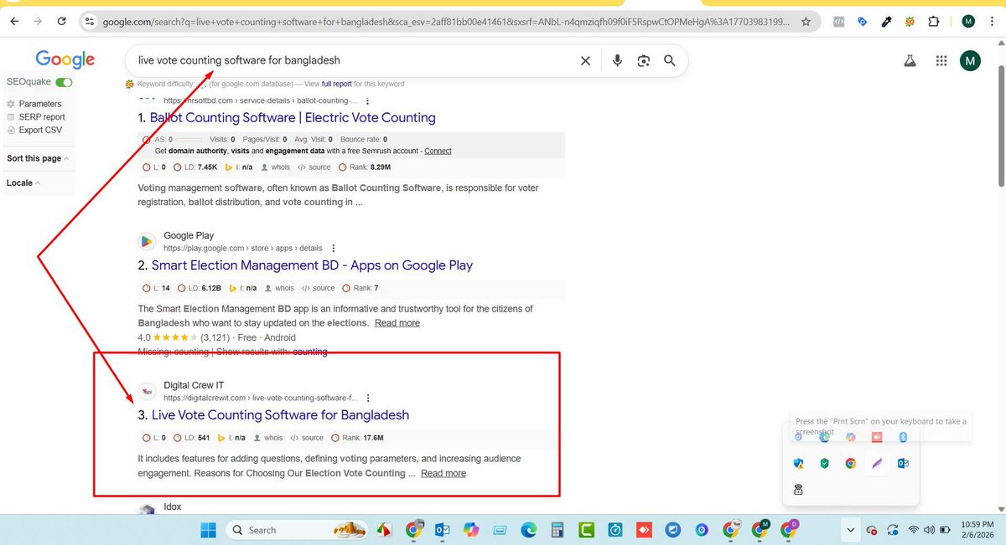Image resolution: width=1006 pixels, height=545 pixels.
Task: Open Smart Election Management BD result
Action: pos(312,265)
